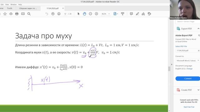Click the Search tools field
This screenshot has height=112, width=200.
click(187, 21)
